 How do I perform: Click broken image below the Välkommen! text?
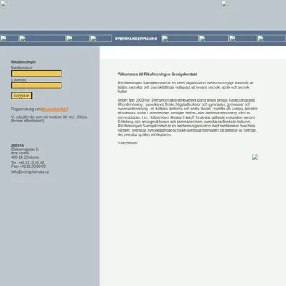255,157
